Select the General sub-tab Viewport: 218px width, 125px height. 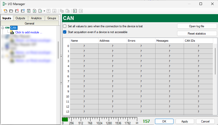[x=29, y=23]
